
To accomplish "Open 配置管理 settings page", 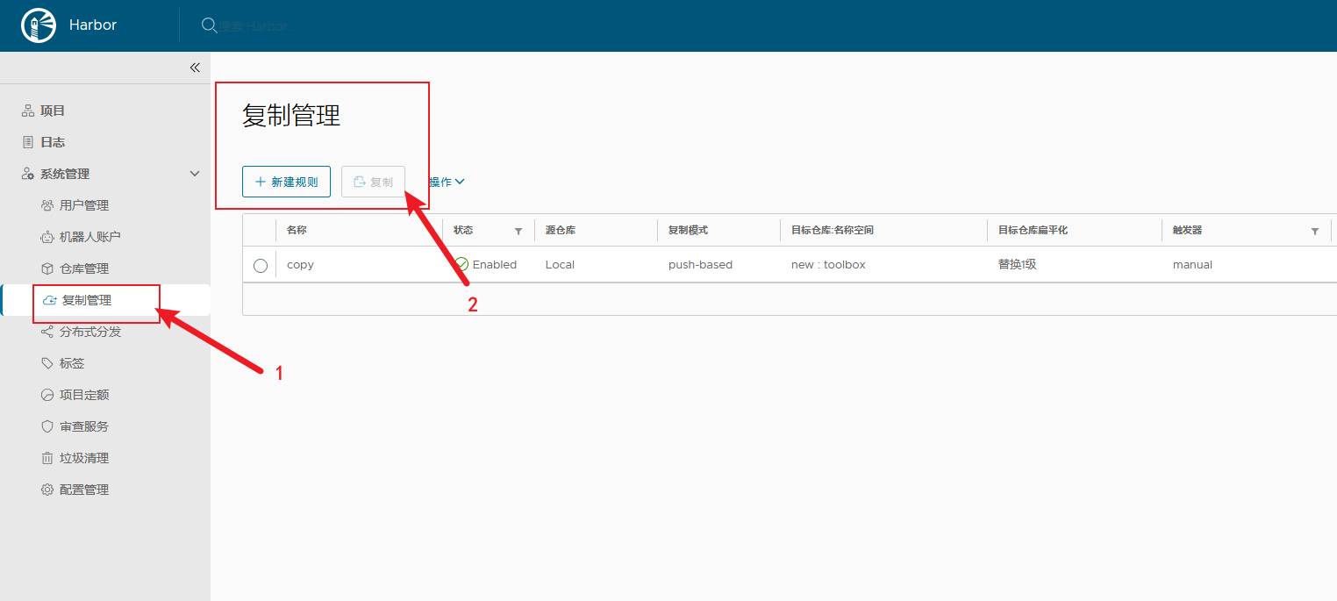I will (x=84, y=490).
